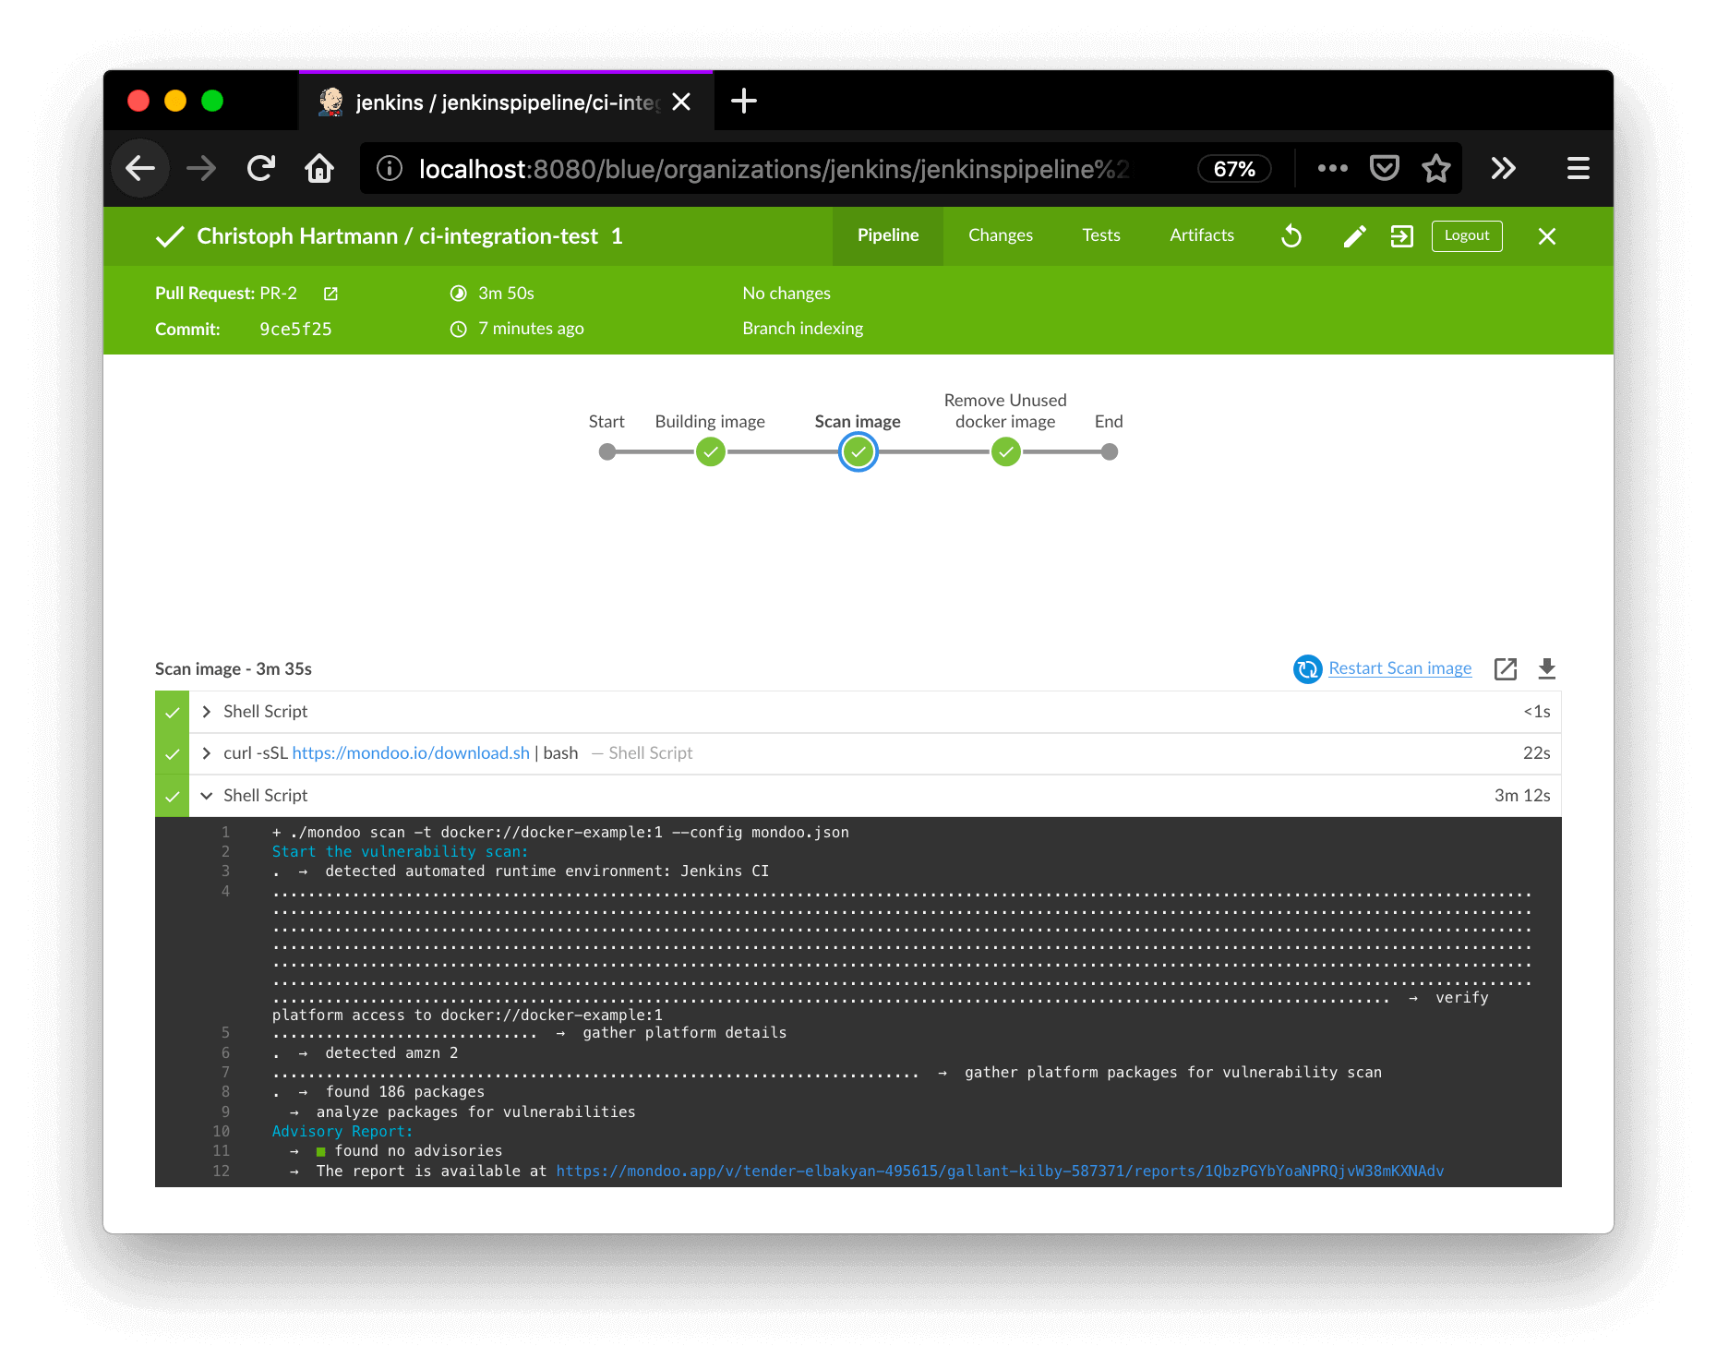Download the full build log
The height and width of the screenshot is (1370, 1717).
(x=1546, y=668)
